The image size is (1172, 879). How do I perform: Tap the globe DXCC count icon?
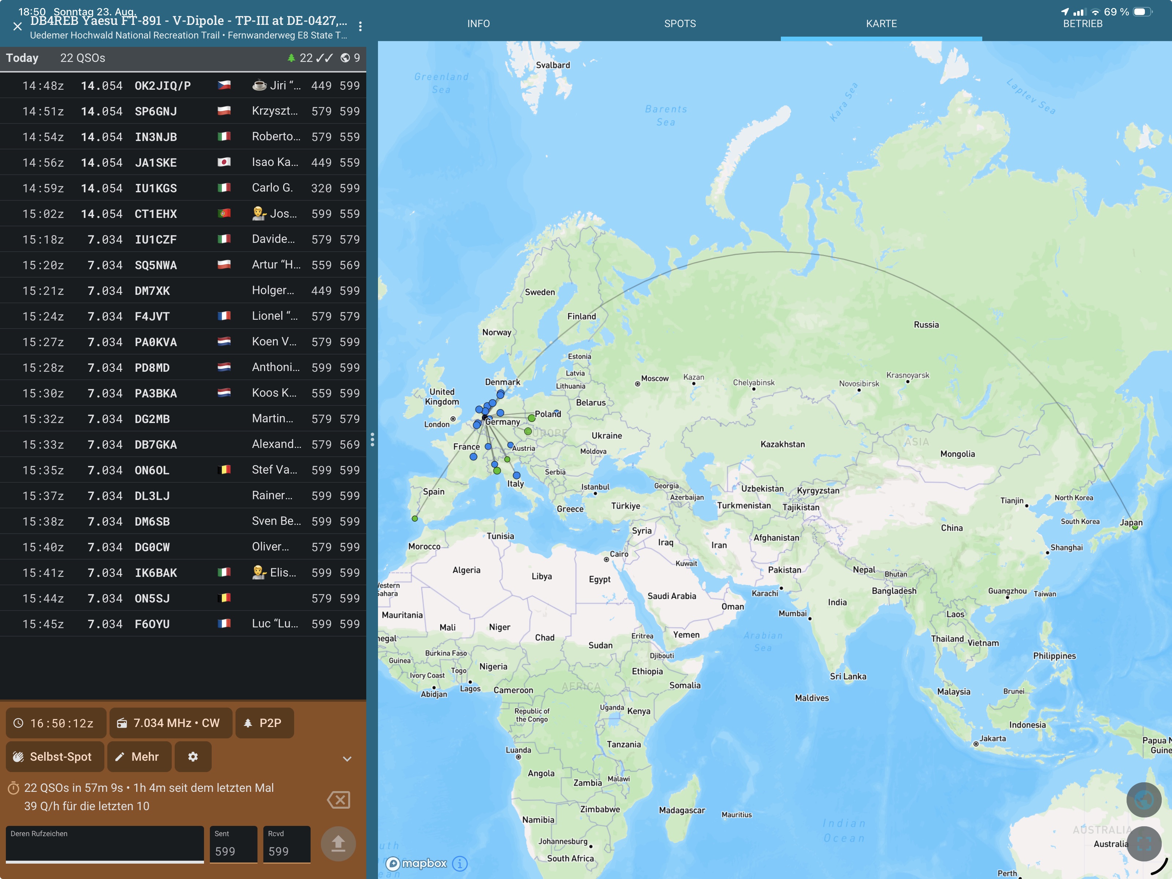click(x=345, y=58)
